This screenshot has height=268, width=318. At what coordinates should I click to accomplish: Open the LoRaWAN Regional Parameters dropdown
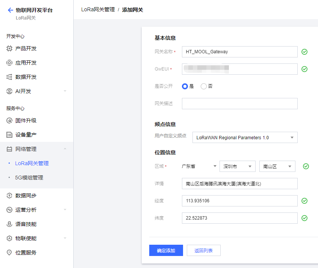[245, 137]
